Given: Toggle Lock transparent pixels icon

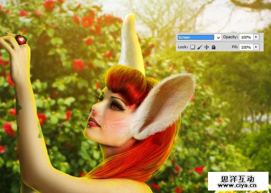Looking at the screenshot, I should click(193, 47).
